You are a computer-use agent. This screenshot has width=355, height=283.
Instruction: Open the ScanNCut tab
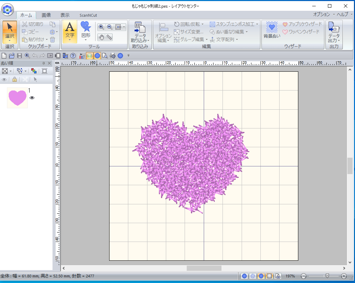(x=88, y=15)
